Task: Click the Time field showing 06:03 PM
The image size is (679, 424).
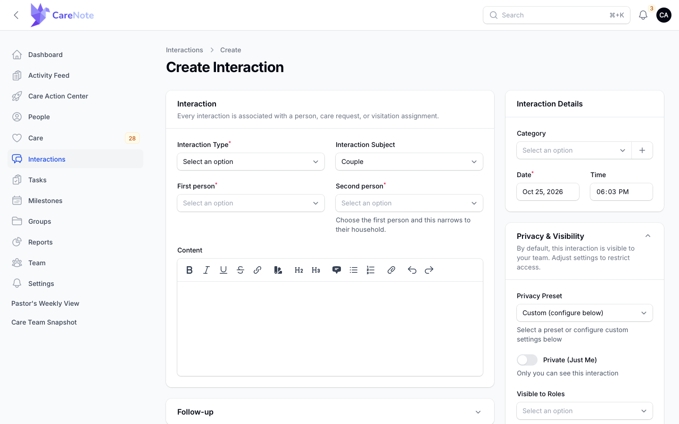Action: point(621,192)
